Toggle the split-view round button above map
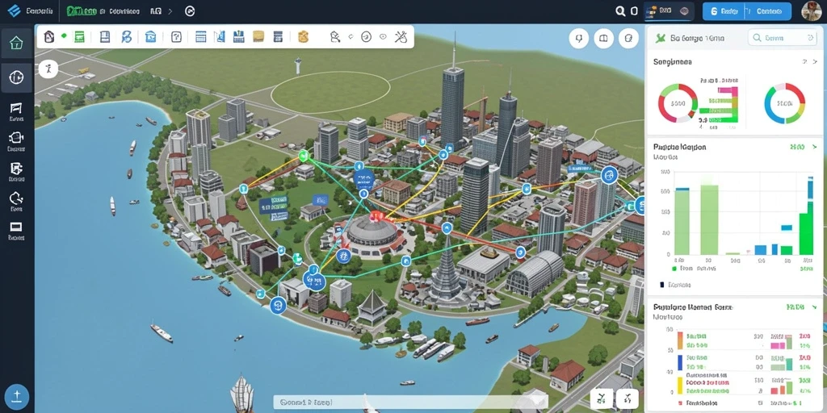This screenshot has width=827, height=413. [x=604, y=39]
